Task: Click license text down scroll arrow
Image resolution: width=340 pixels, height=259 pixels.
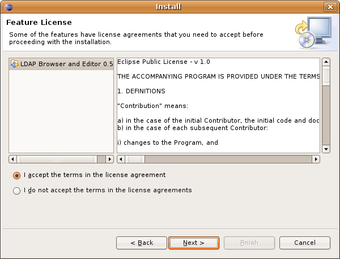Action: point(326,149)
